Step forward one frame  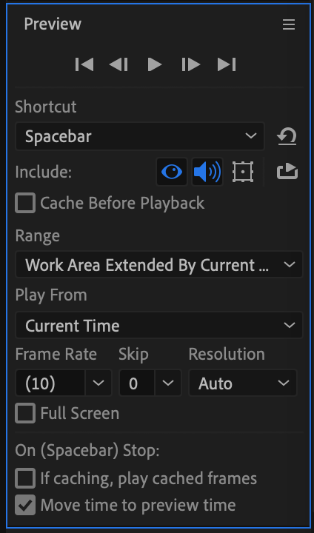[x=191, y=64]
